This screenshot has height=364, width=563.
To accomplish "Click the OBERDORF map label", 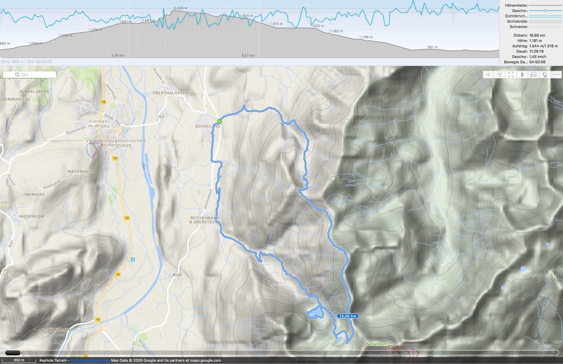I will [x=34, y=194].
